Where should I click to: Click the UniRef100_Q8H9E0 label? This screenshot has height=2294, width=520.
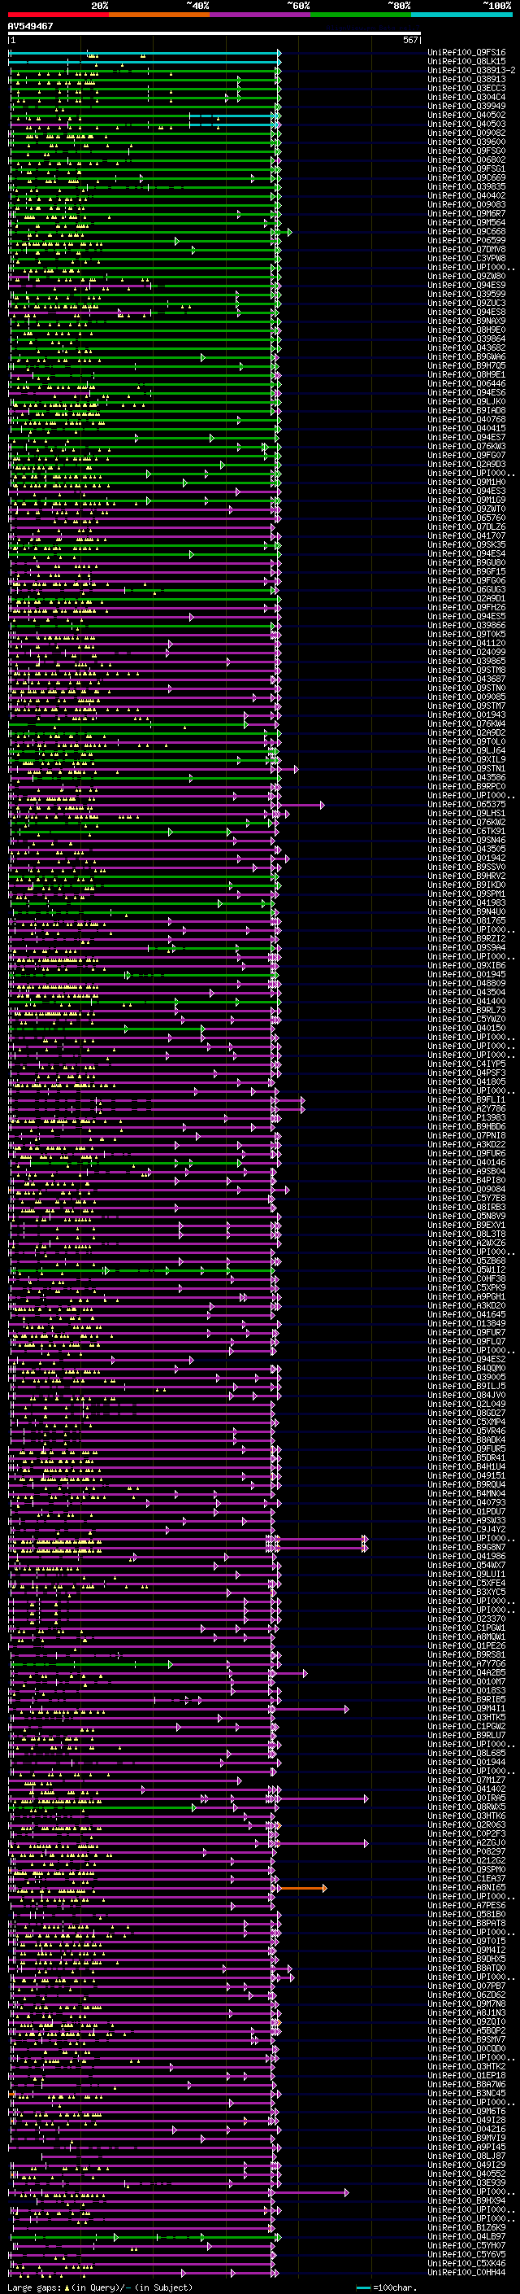(466, 330)
